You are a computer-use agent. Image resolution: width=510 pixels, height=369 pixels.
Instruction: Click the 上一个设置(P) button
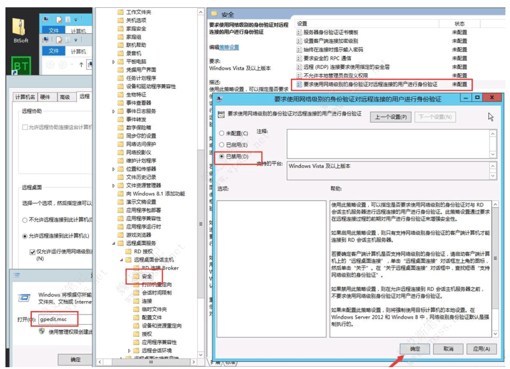(x=390, y=117)
